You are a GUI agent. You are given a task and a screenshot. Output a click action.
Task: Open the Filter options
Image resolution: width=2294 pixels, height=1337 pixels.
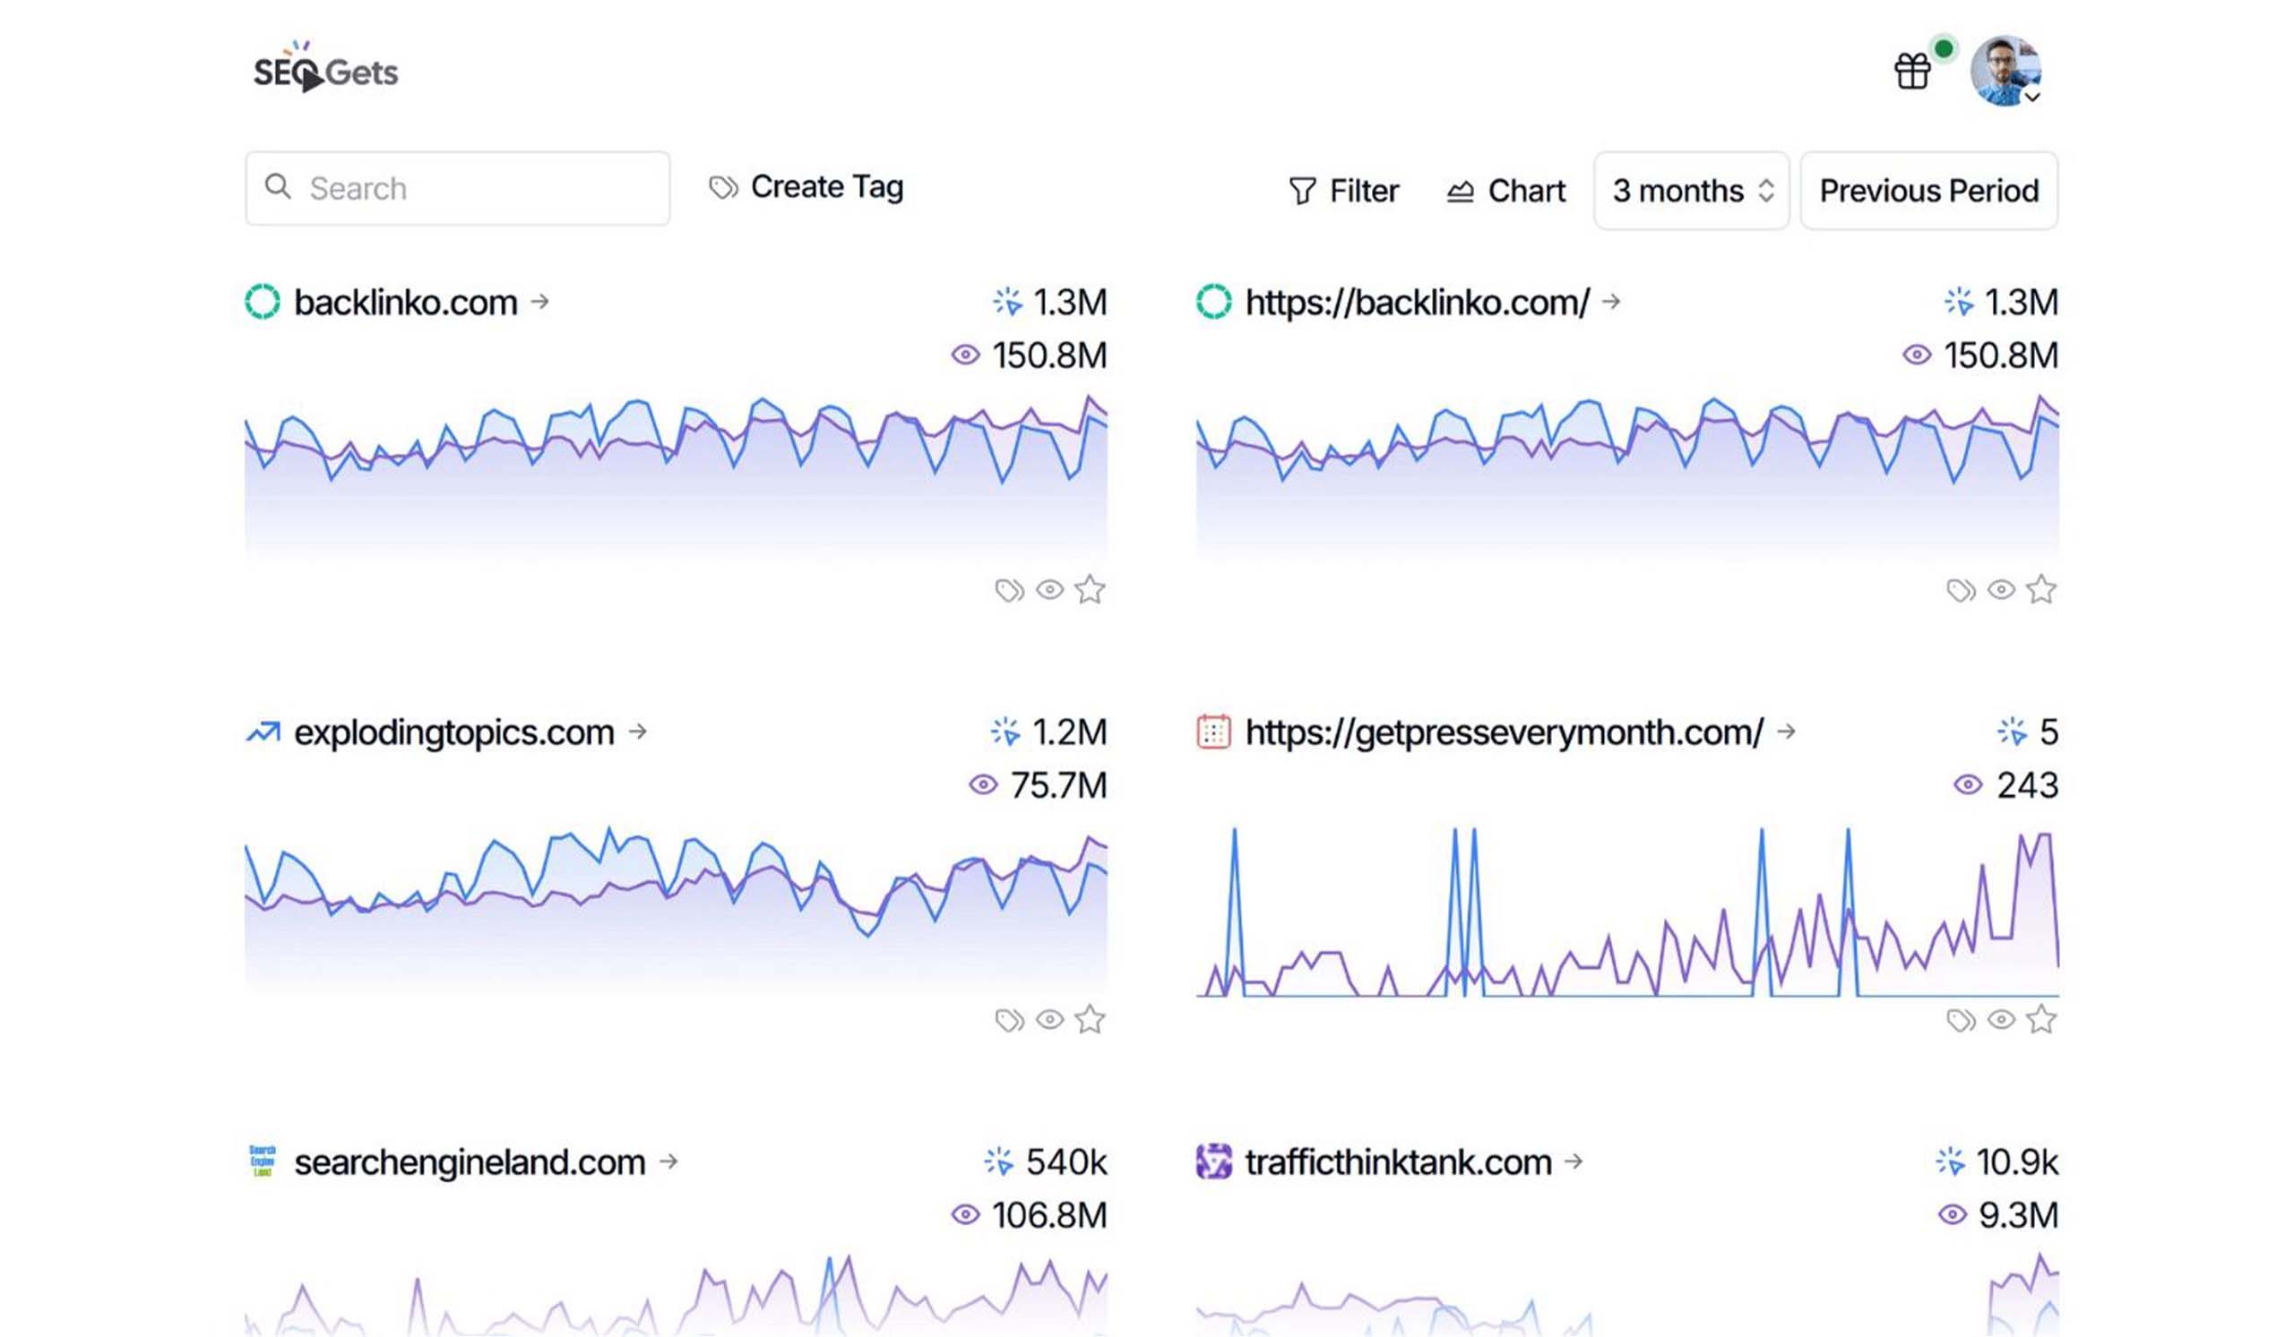tap(1343, 191)
